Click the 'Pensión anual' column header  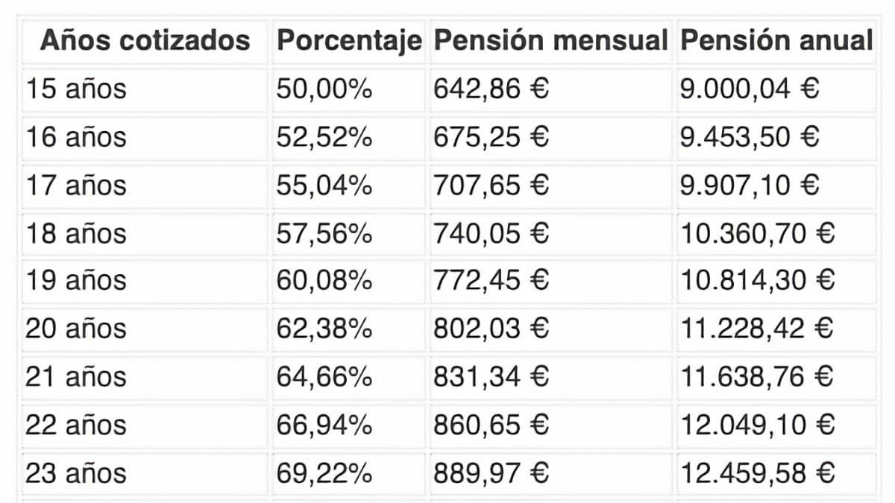[776, 40]
